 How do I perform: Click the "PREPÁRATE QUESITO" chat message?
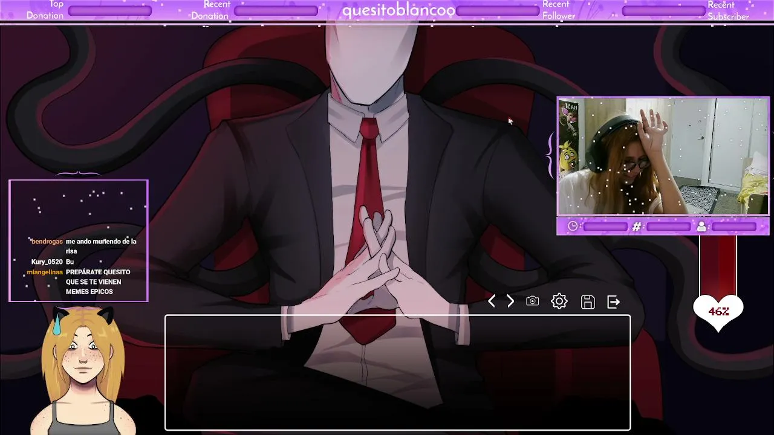pyautogui.click(x=98, y=282)
